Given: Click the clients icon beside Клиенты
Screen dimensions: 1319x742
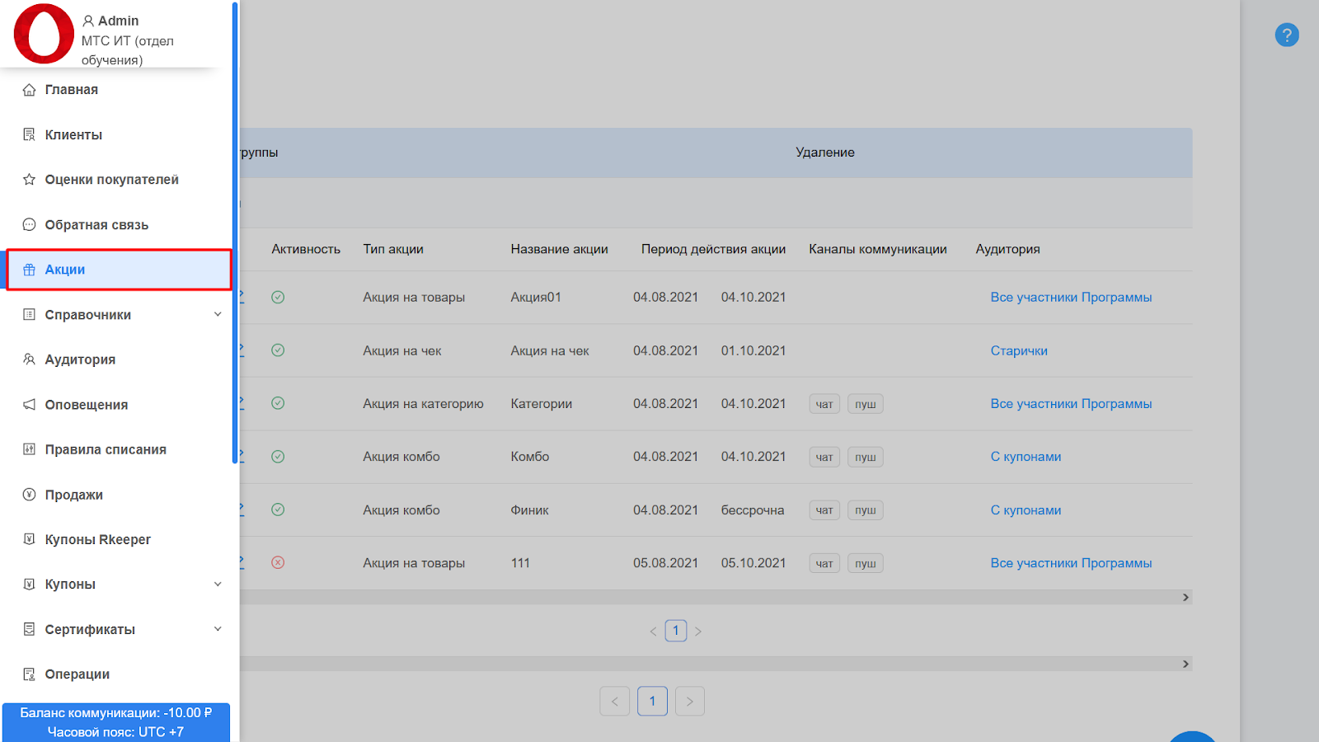Looking at the screenshot, I should (29, 134).
